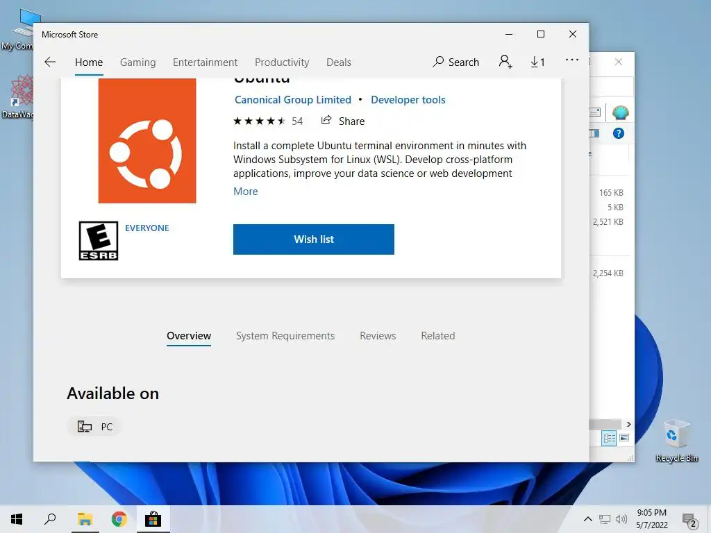Open the Recycle Bin desktop icon
The image size is (711, 533).
(676, 440)
